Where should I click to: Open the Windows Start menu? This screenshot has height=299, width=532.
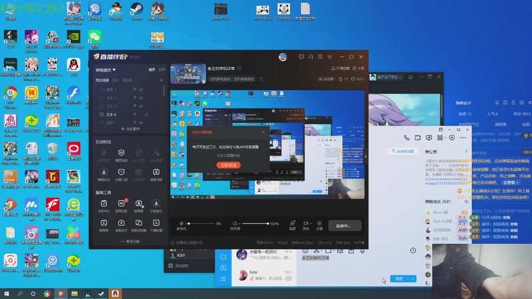(x=7, y=294)
